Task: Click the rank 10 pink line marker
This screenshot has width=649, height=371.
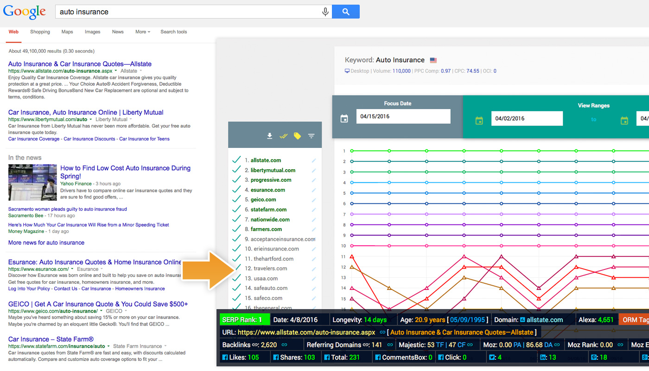Action: 352,246
